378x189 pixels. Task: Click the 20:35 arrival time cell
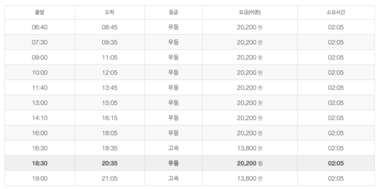[x=110, y=163]
